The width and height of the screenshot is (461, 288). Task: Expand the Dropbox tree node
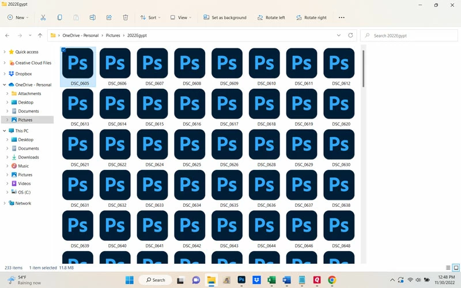point(5,74)
